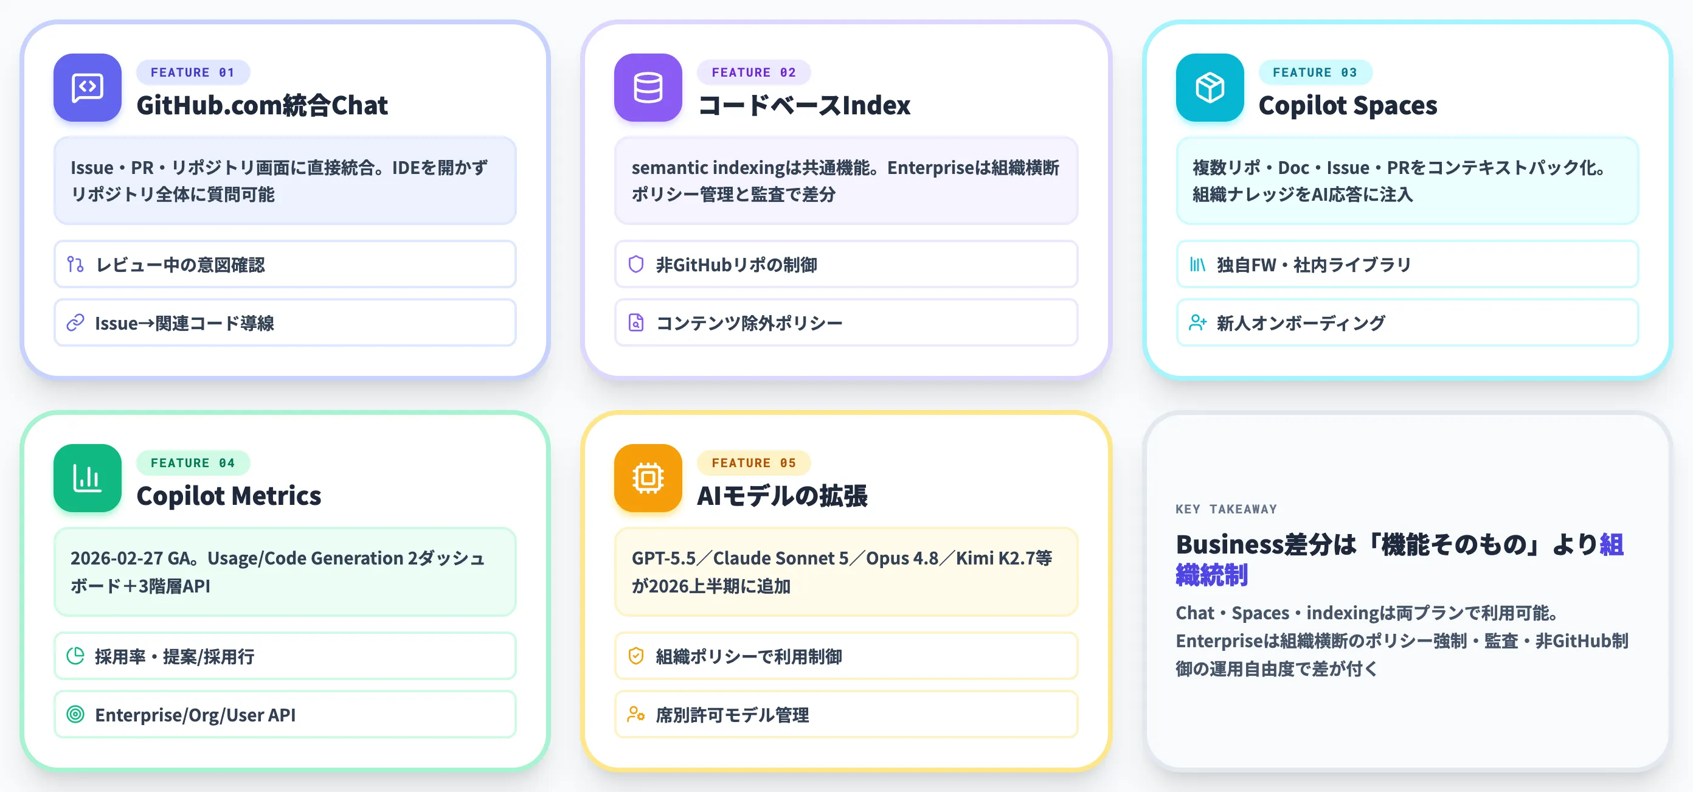The image size is (1693, 792).
Task: Click the Copilot Spaces heading
Action: [1348, 105]
